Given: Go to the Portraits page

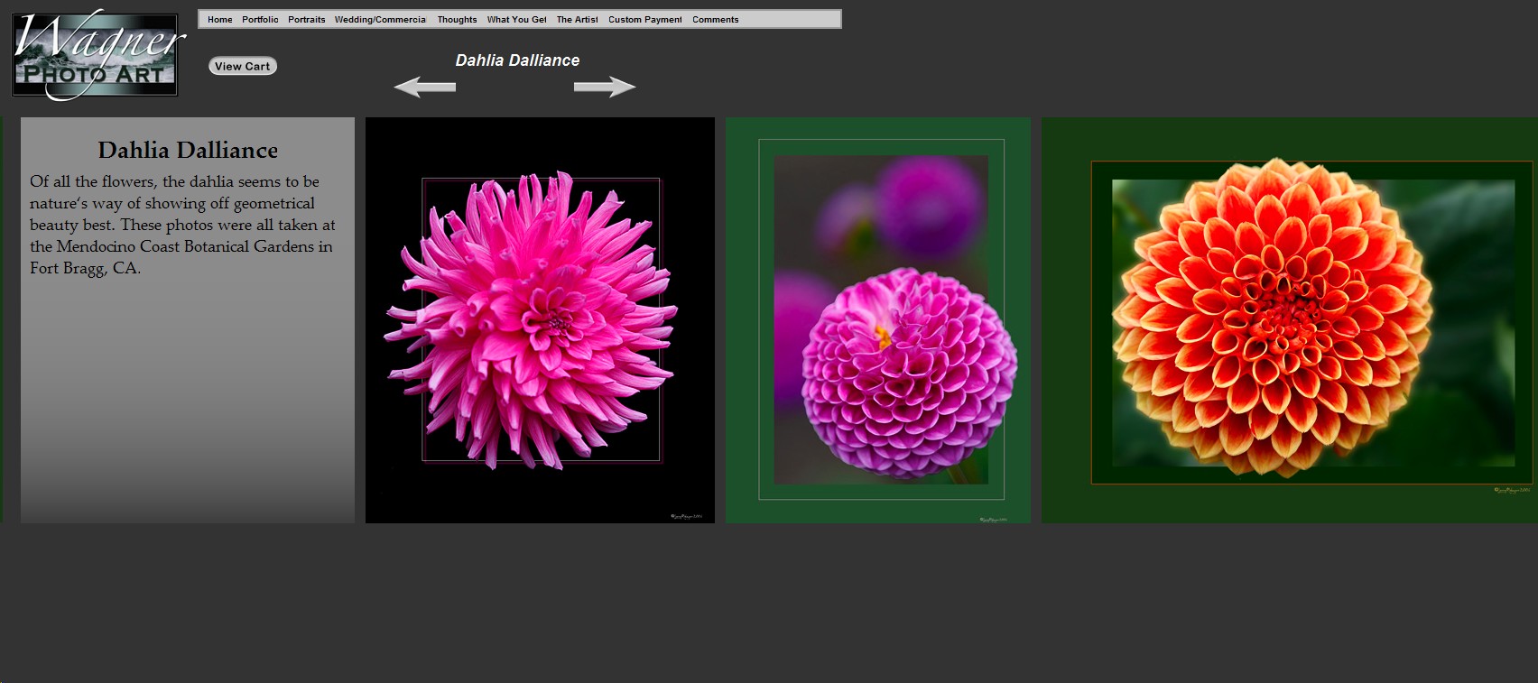Looking at the screenshot, I should coord(306,20).
